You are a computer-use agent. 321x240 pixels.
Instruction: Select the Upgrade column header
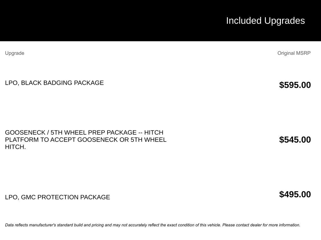(x=14, y=53)
